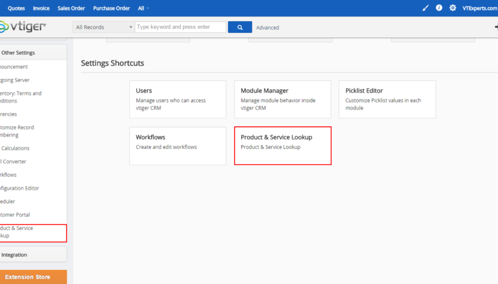Screen dimensions: 498x284
Task: Open the settings gear icon
Action: pyautogui.click(x=452, y=8)
